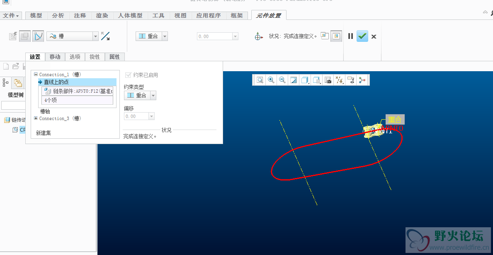The height and width of the screenshot is (255, 493).
Task: Expand the Connection_3 (槽) node
Action: [x=36, y=118]
